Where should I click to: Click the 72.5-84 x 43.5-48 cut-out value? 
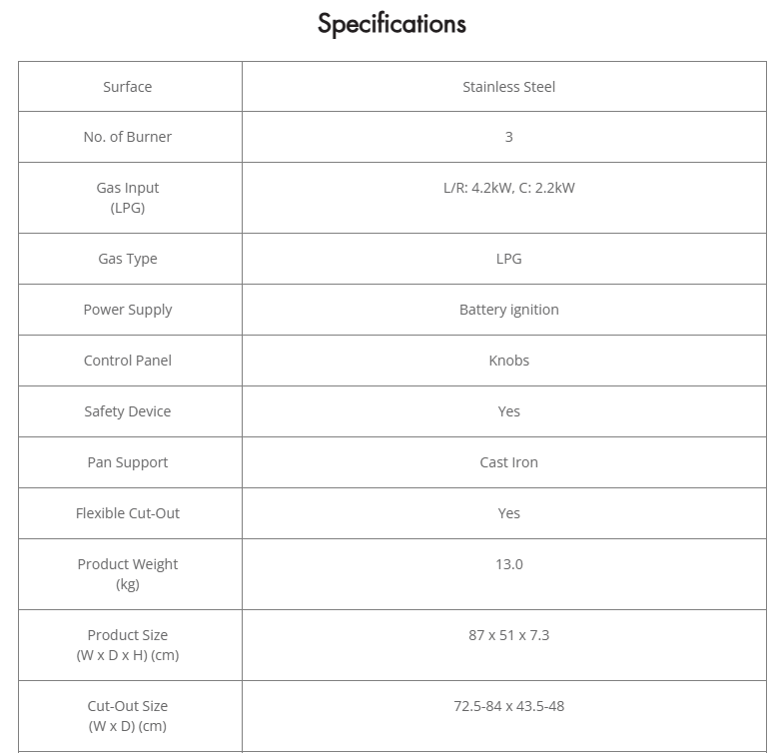pos(508,706)
